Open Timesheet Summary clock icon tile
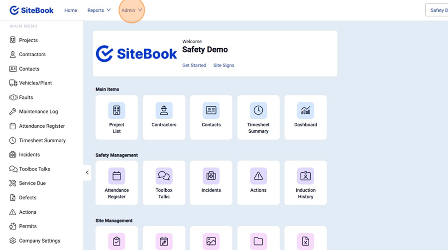The height and width of the screenshot is (250, 448). (x=258, y=110)
